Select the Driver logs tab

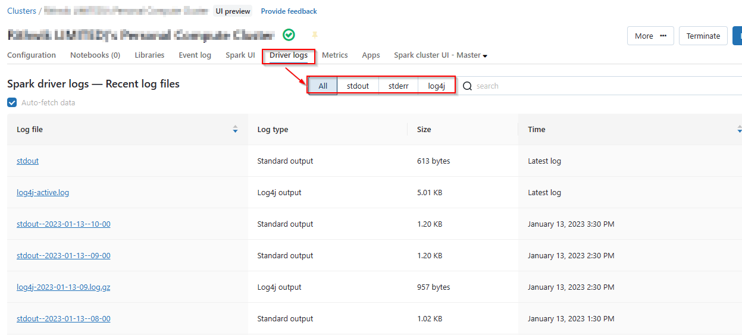pyautogui.click(x=289, y=55)
